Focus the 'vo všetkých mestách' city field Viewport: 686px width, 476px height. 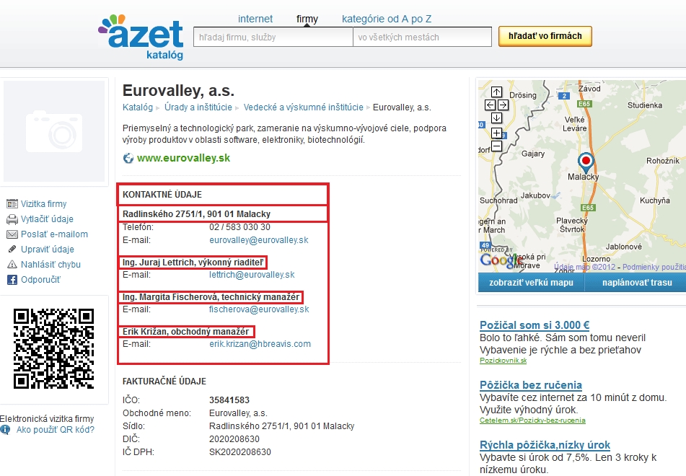coord(422,38)
